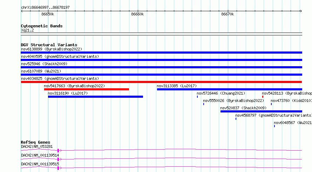Click the blue bar under nsv4040595
312x172 pixels.
coord(161,60)
